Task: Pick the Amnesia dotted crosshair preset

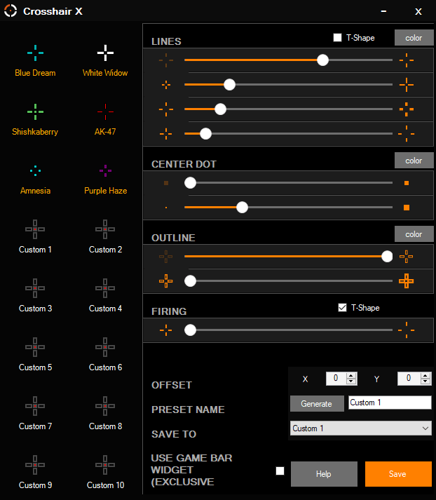Action: pos(35,180)
